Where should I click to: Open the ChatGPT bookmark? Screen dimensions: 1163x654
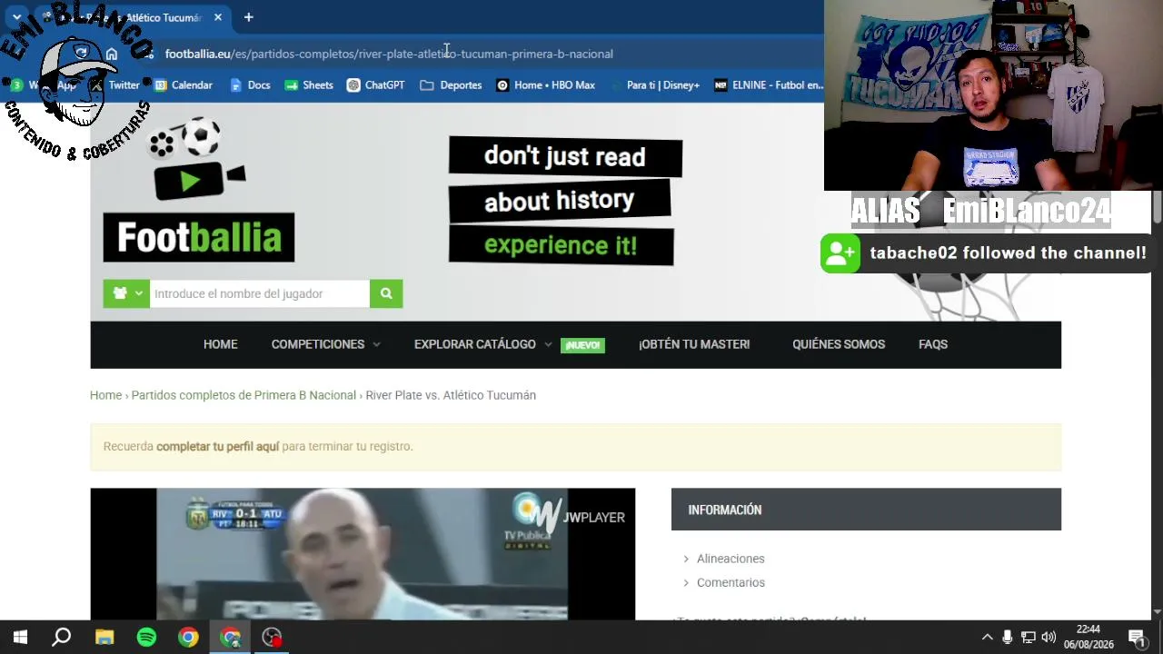point(375,85)
